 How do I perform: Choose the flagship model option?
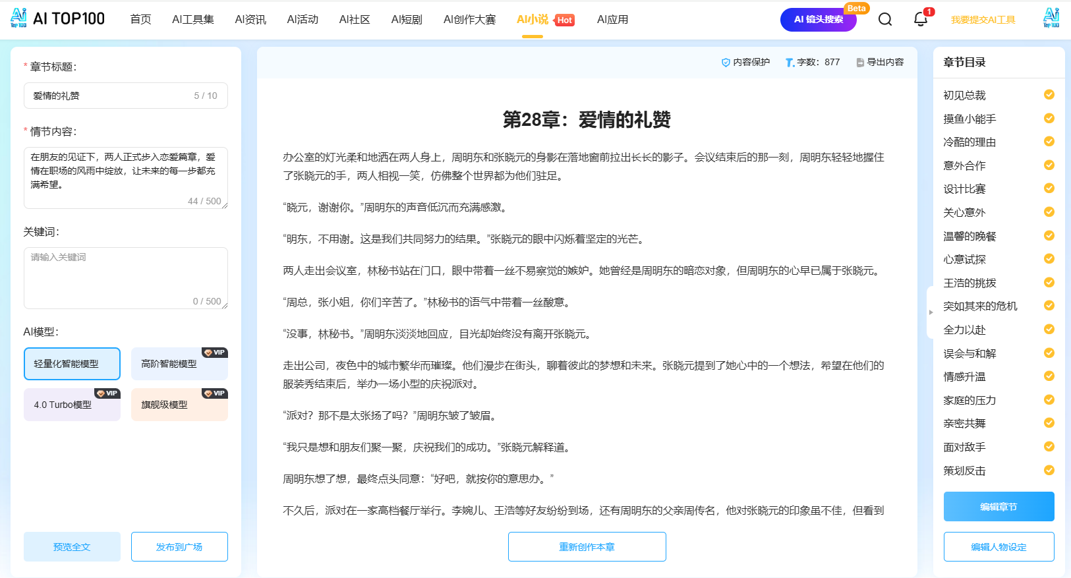[179, 405]
